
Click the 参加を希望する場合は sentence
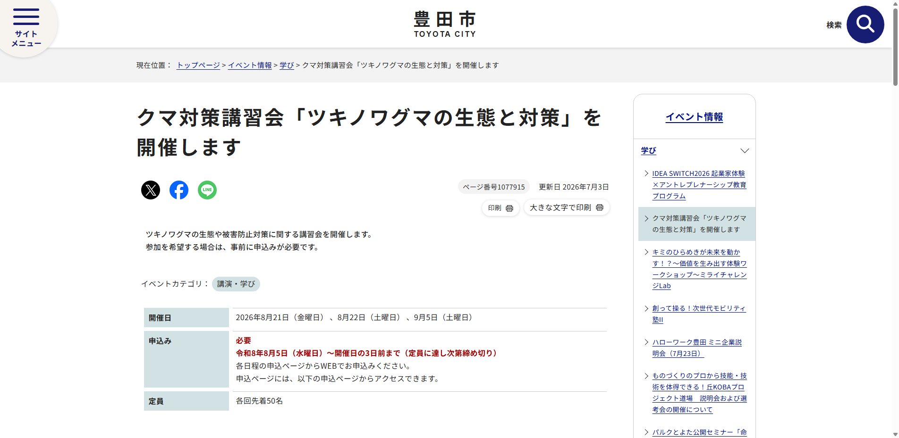[x=233, y=247]
